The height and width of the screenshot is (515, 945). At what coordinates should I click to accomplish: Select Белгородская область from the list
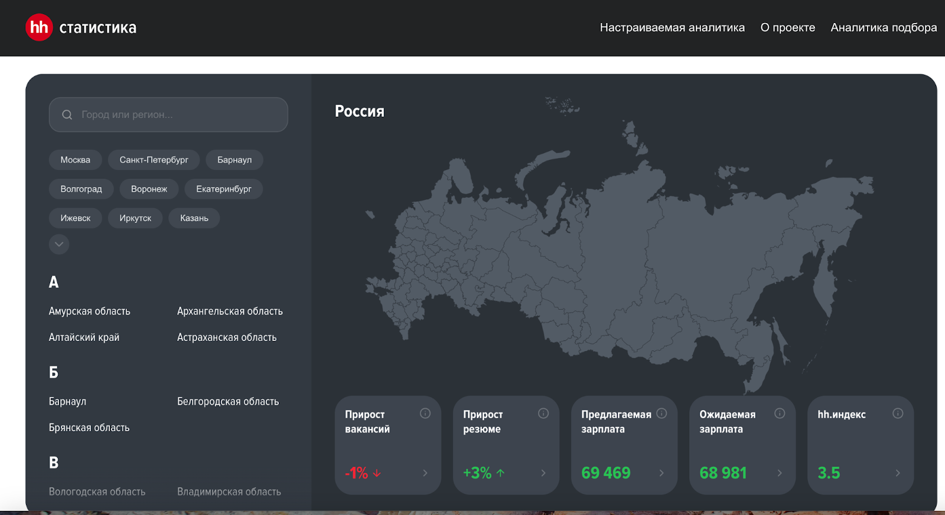(228, 402)
